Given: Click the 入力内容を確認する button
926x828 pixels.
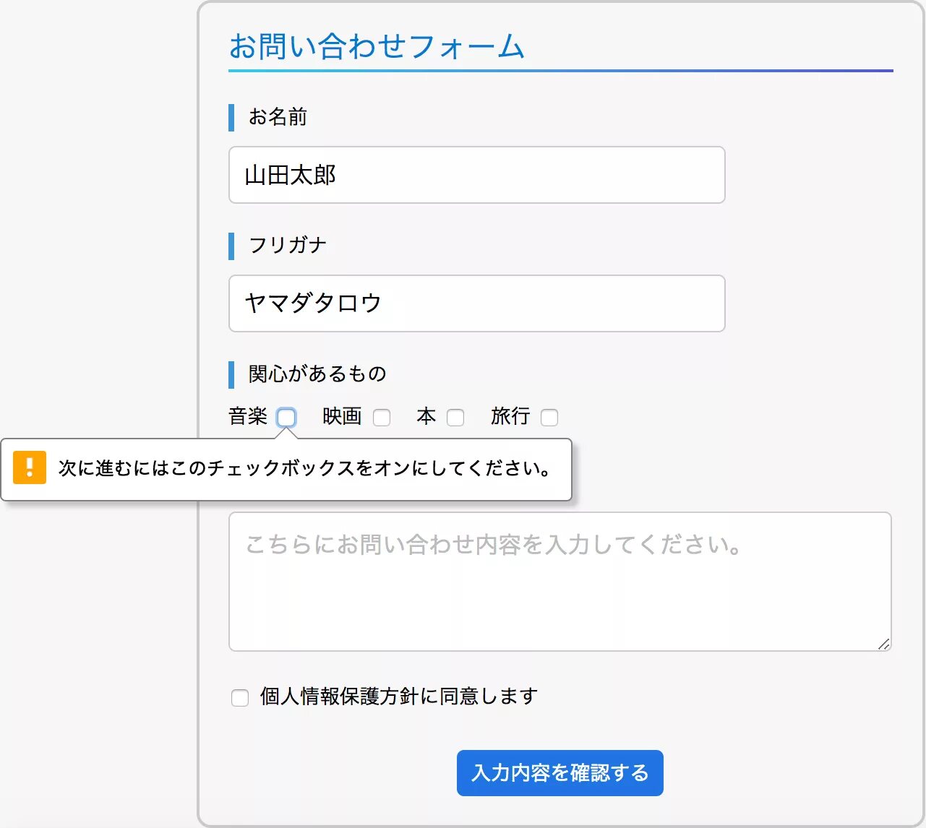Looking at the screenshot, I should coord(560,773).
